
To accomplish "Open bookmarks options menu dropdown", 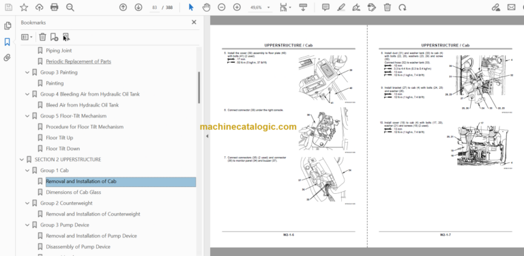I will pos(27,37).
